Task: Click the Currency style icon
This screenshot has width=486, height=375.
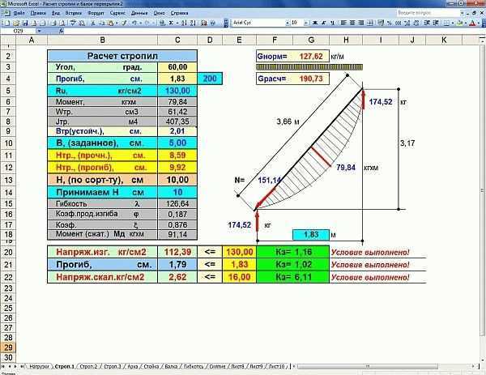Action: tap(381, 23)
